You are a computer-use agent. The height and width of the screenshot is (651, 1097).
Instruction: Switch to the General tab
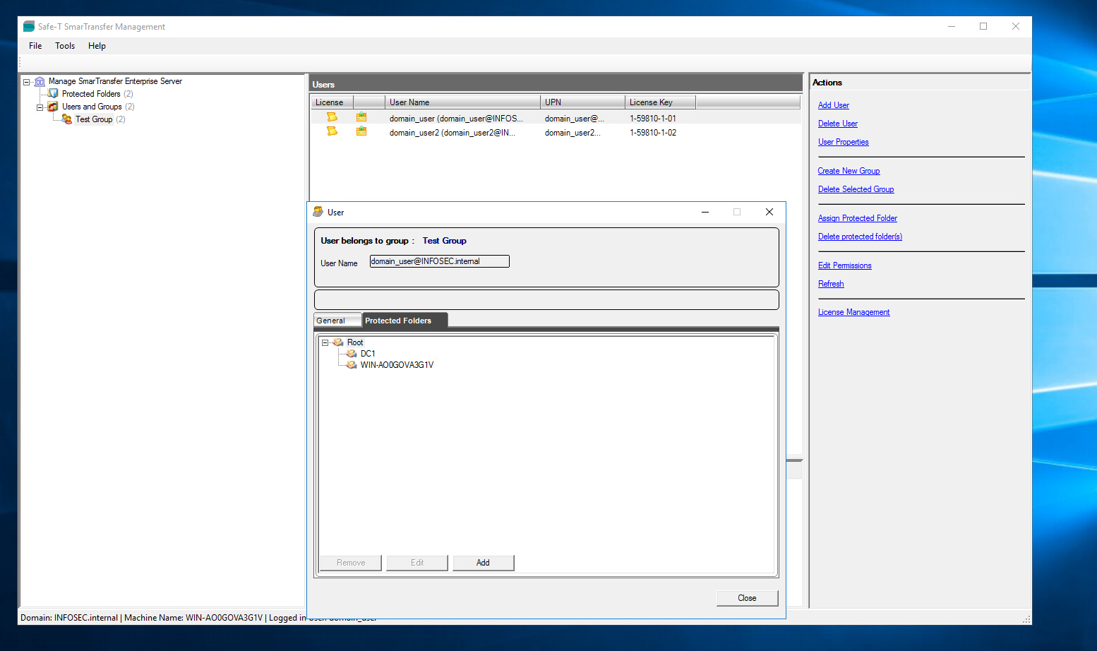(x=337, y=321)
